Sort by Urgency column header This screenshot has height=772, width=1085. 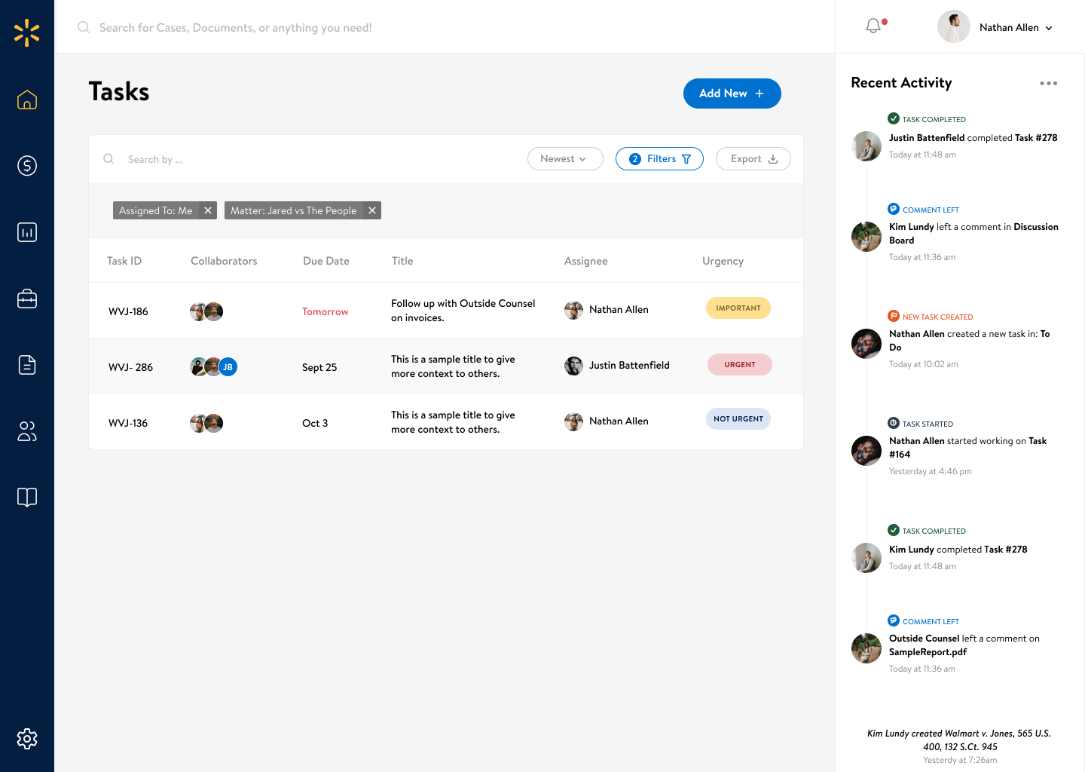pyautogui.click(x=723, y=261)
